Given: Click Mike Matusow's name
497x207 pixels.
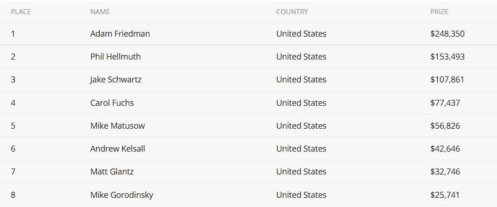Looking at the screenshot, I should 117,126.
